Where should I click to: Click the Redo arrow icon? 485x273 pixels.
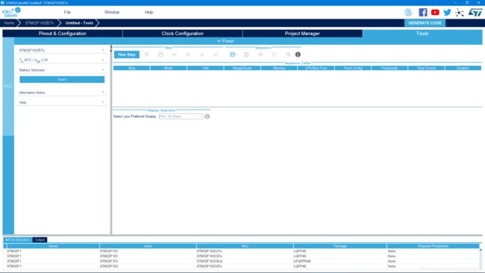pyautogui.click(x=216, y=54)
